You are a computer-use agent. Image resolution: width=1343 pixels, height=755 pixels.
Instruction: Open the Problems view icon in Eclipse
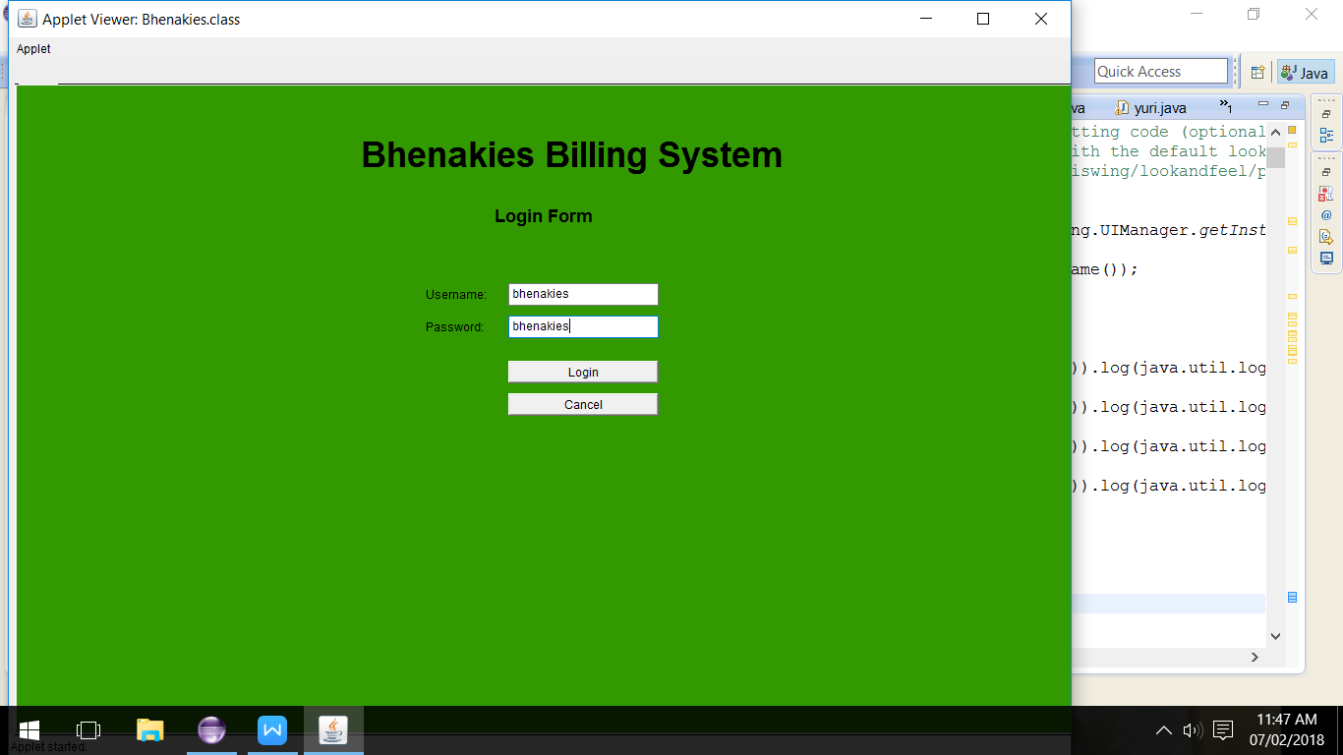point(1326,194)
